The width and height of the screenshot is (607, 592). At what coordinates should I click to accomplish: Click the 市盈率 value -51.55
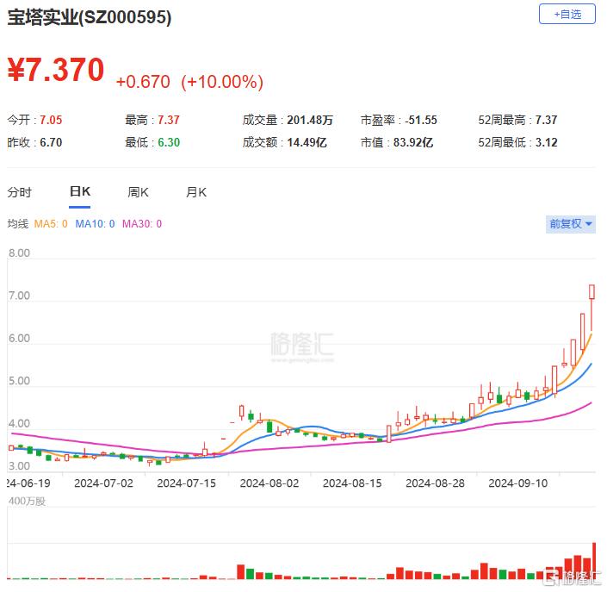point(421,120)
